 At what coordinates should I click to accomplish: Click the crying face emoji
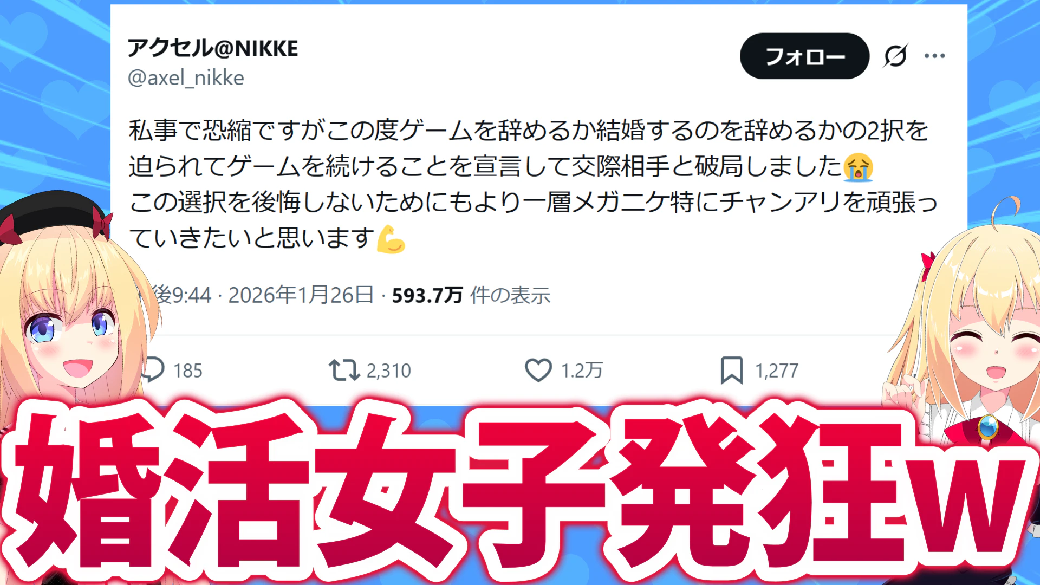(859, 167)
